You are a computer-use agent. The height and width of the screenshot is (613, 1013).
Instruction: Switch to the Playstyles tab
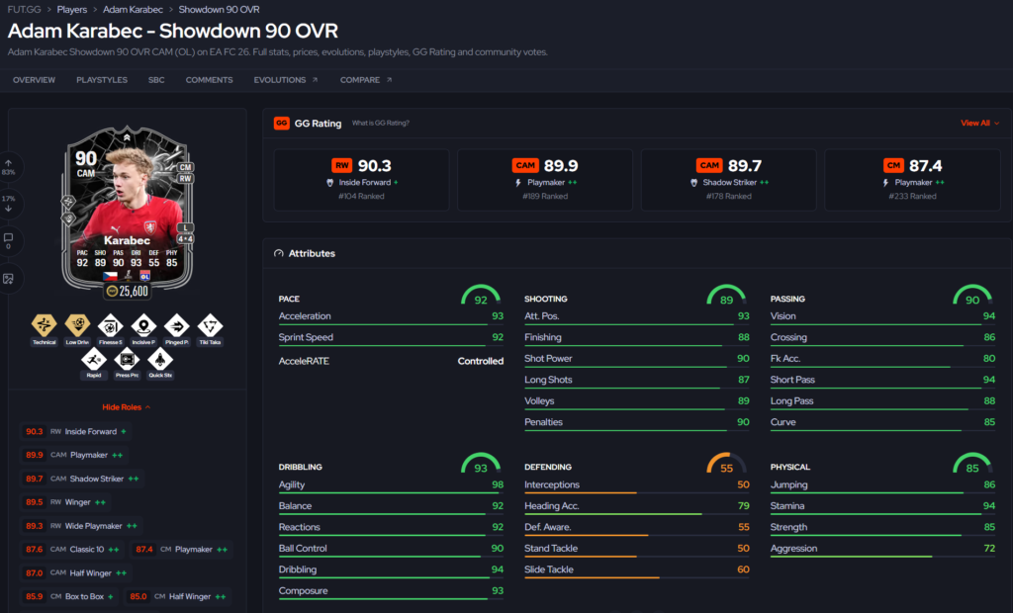[102, 80]
